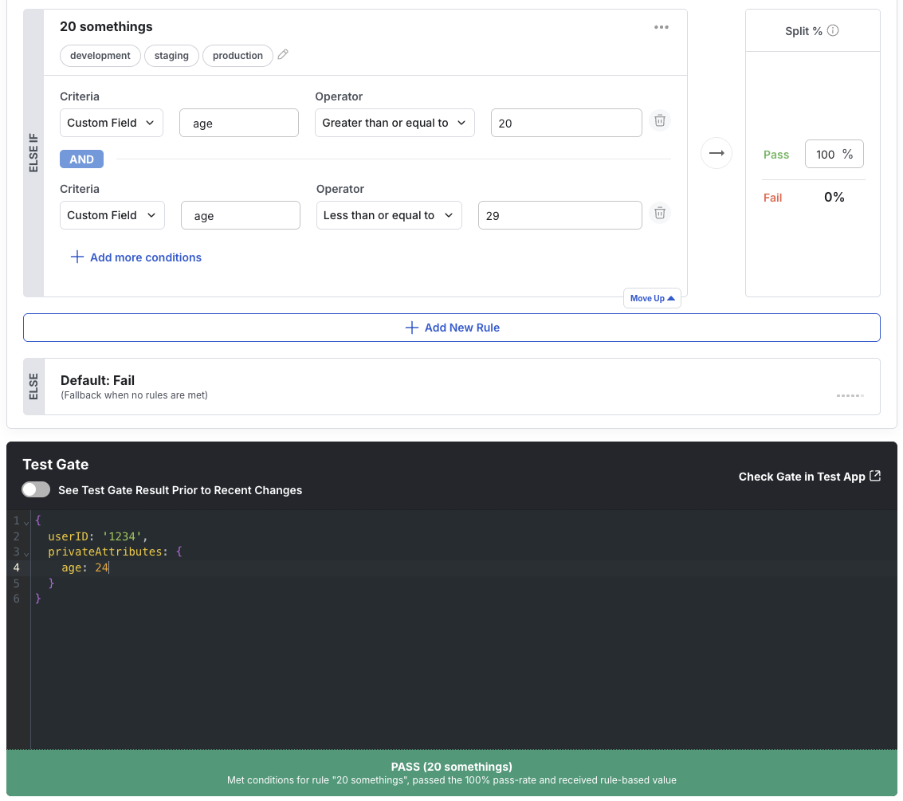Delete the 'Less than or equal to' condition
Screen dimensions: 903x801
click(660, 213)
